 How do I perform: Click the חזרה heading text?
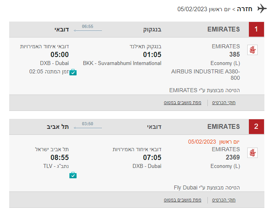tap(244, 9)
